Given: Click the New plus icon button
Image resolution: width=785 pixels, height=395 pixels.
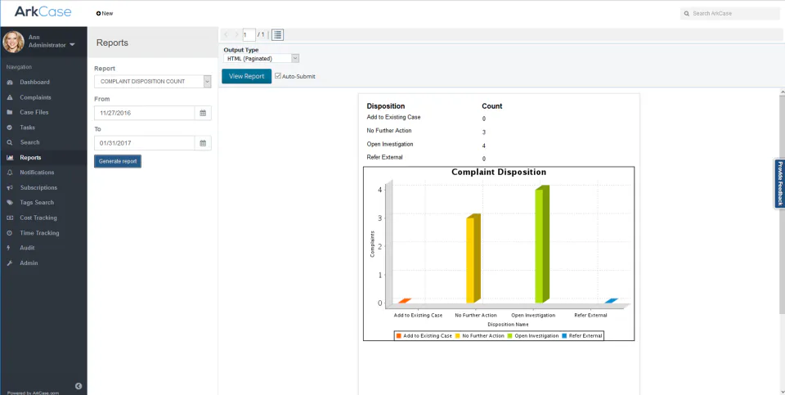Looking at the screenshot, I should click(105, 14).
